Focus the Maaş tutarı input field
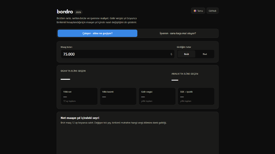The width and height of the screenshot is (275, 154). click(118, 54)
